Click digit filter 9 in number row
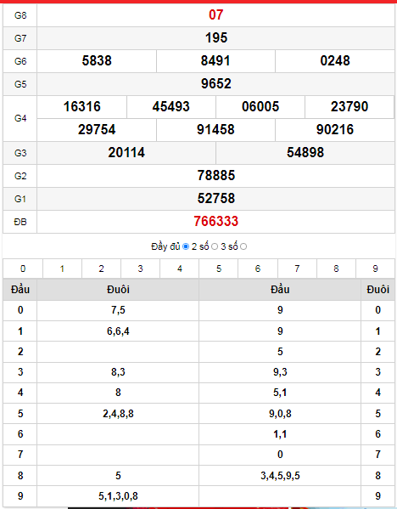The width and height of the screenshot is (397, 509). 375,269
